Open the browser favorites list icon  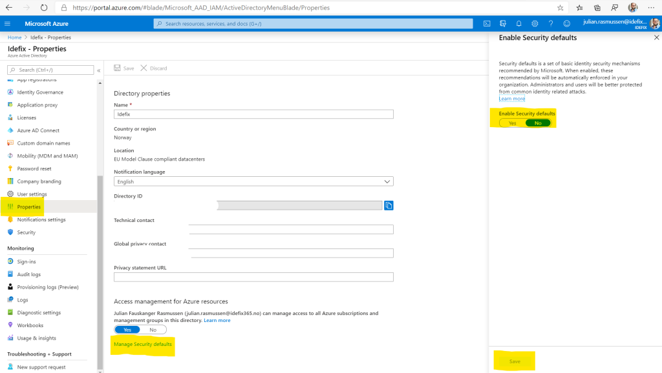580,8
